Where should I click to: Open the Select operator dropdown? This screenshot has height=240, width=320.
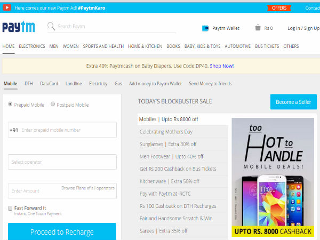[62, 162]
